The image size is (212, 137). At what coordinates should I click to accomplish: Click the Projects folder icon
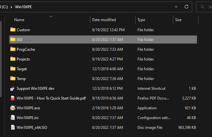(13, 59)
